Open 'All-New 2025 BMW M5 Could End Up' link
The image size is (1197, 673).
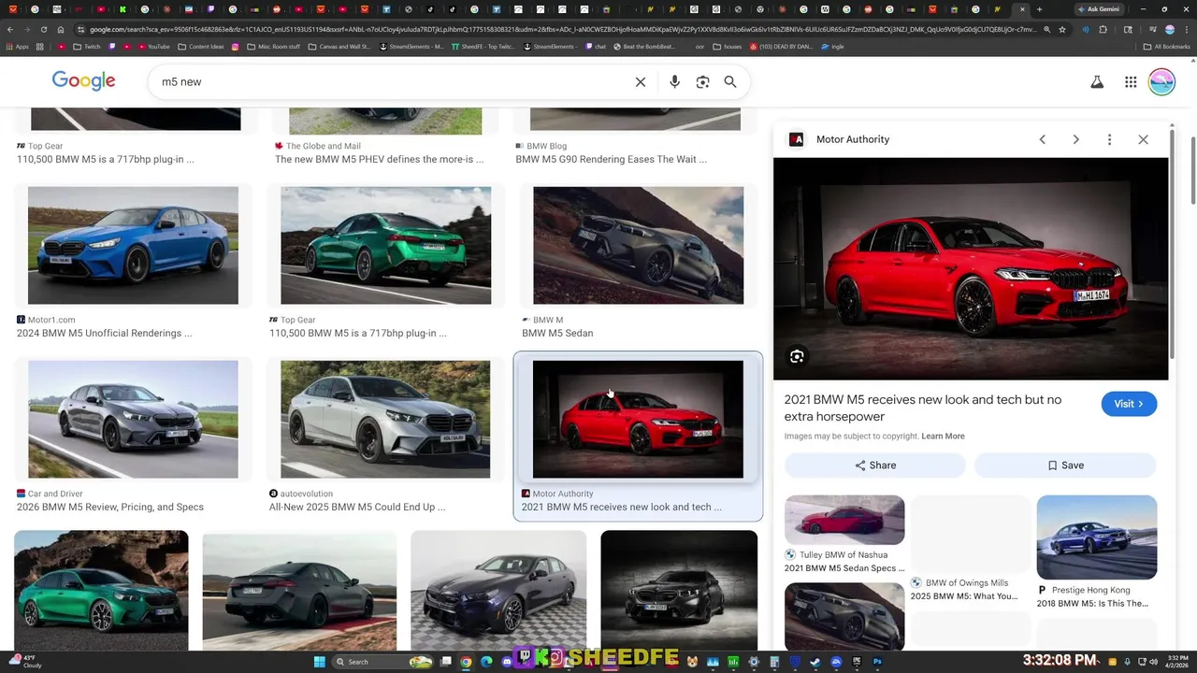[x=356, y=508]
